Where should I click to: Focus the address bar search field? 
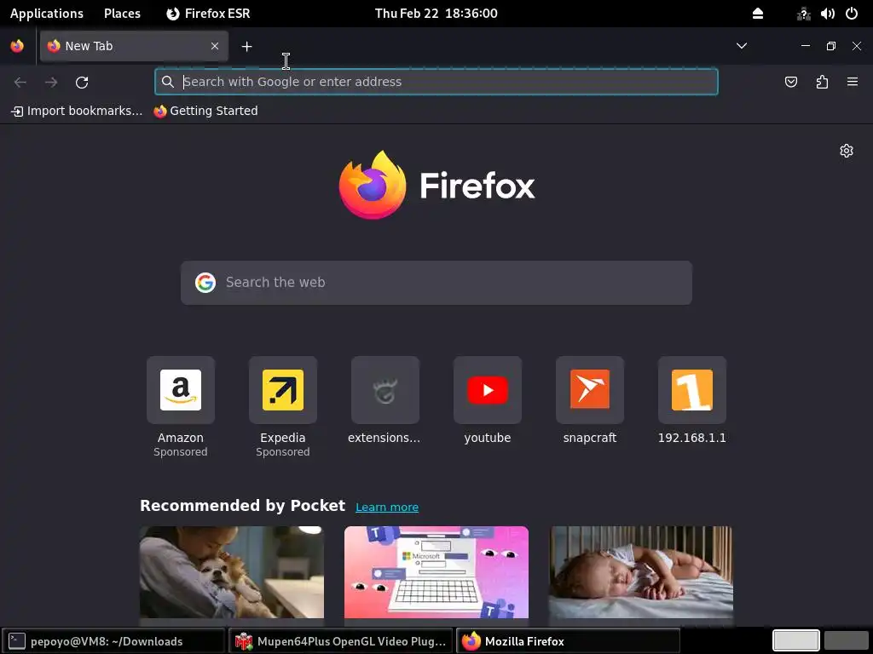tap(436, 82)
